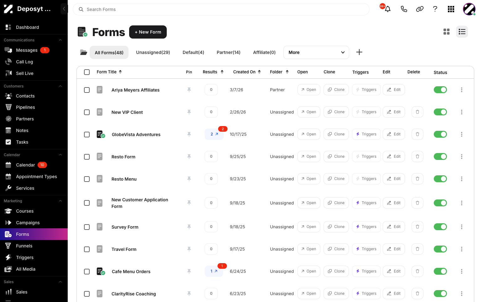Check the Ariya Meyers Affiliates row

[87, 90]
